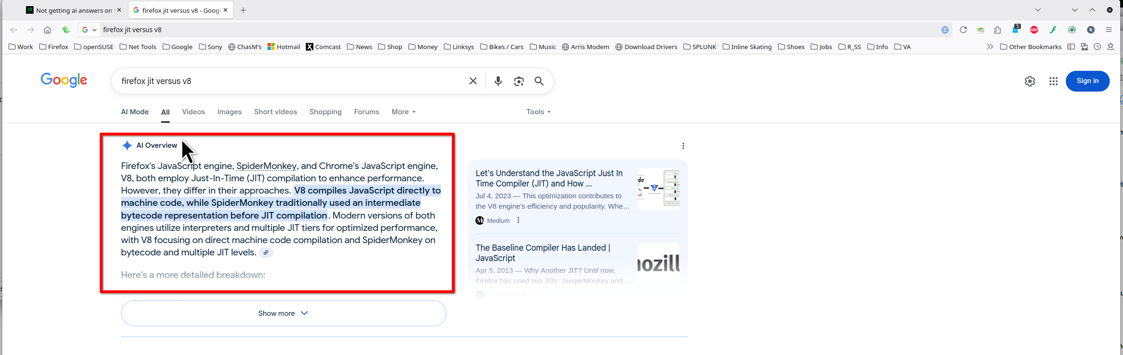The image size is (1123, 355).
Task: Open the Comcast bookmark
Action: click(323, 47)
